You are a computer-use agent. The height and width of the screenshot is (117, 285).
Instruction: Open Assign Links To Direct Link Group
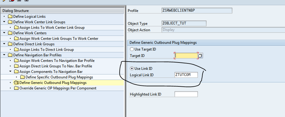pyautogui.click(x=47, y=50)
